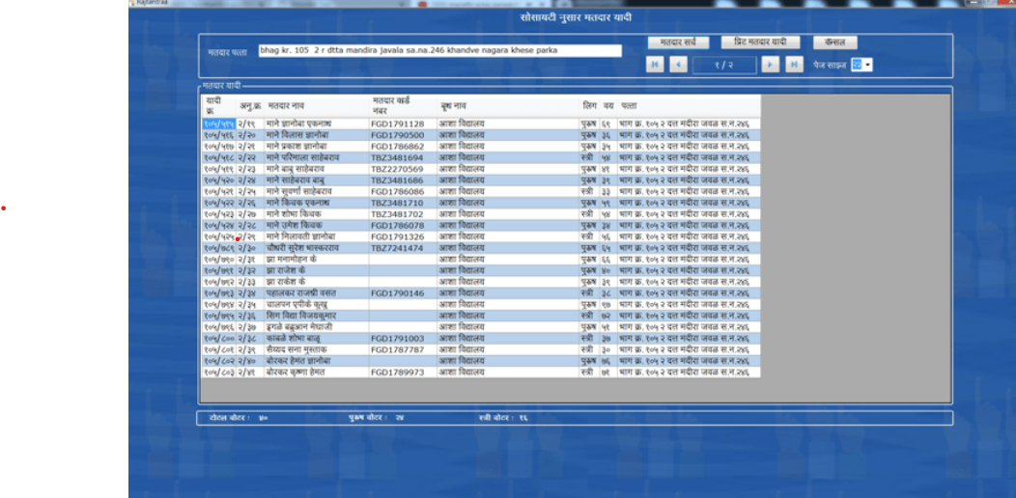This screenshot has height=498, width=1016.
Task: Advance to the next page arrow
Action: (770, 65)
